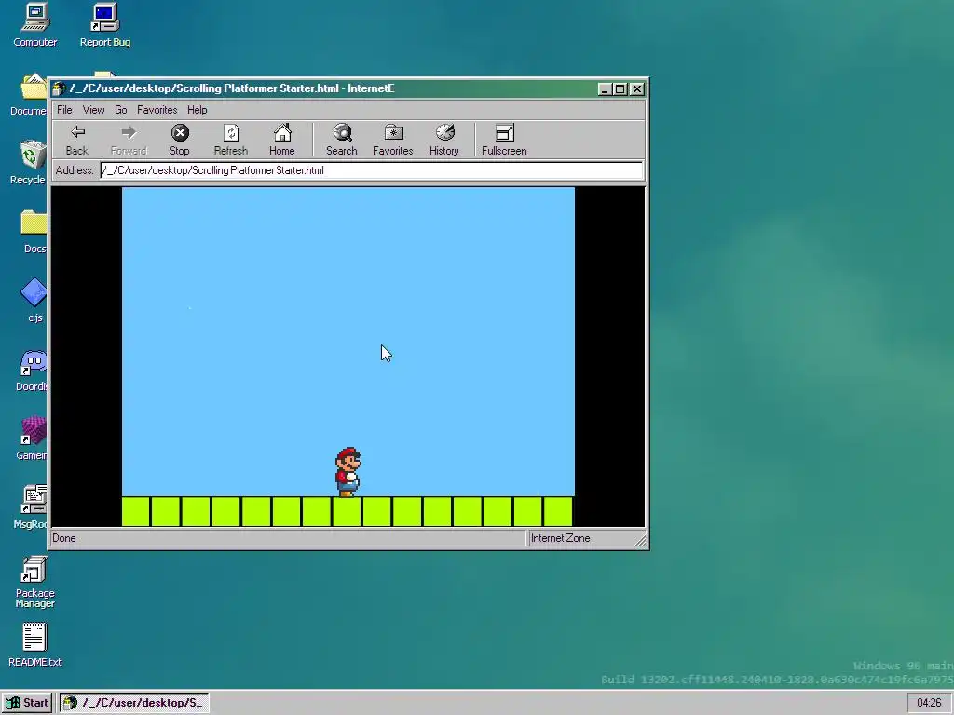
Task: Open browsing History
Action: pos(444,140)
